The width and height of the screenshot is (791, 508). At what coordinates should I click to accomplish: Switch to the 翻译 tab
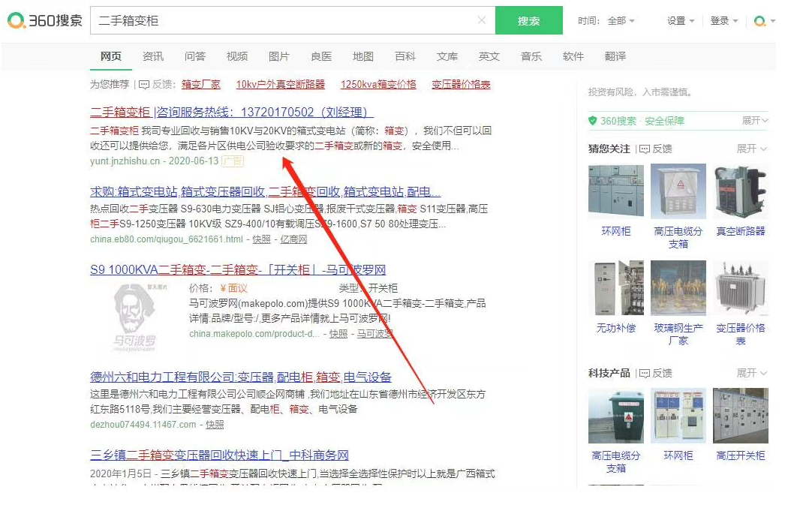coord(615,56)
